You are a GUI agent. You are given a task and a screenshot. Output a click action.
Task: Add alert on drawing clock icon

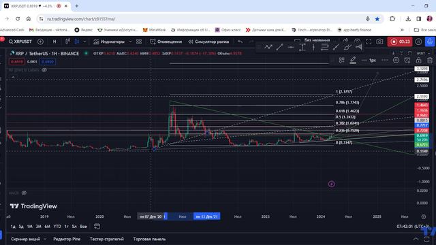407,61
